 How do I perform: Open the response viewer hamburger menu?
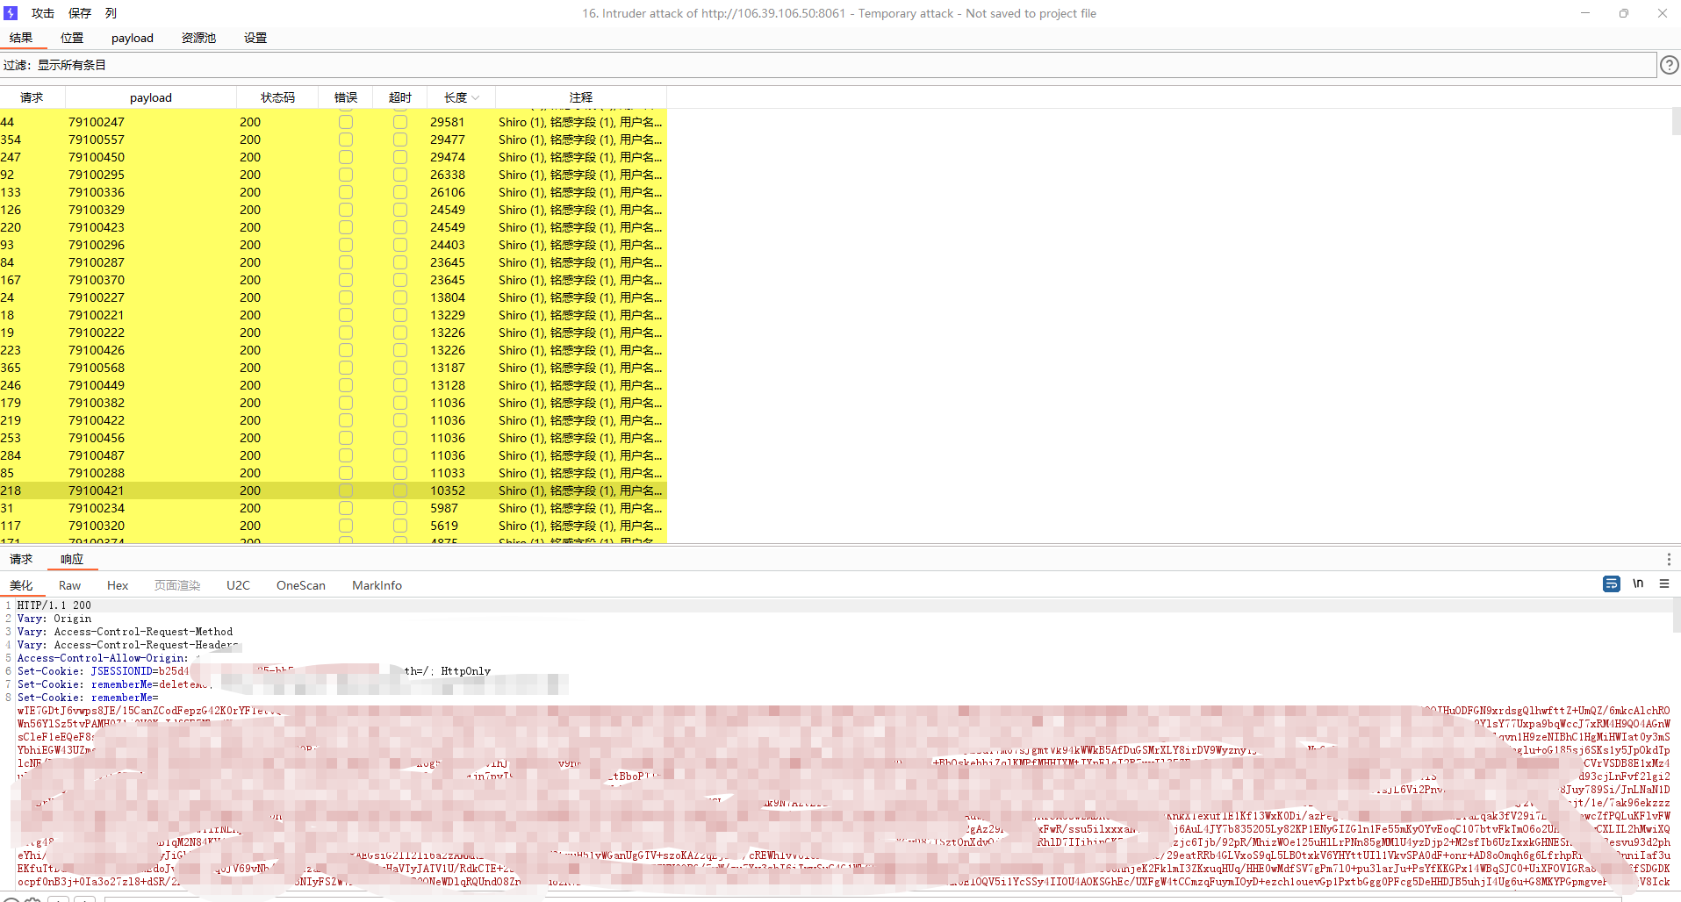(1664, 584)
